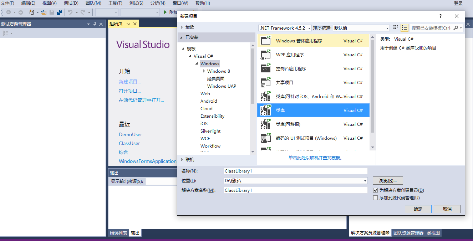Click the 名称 input field
473x241 pixels.
click(295, 171)
